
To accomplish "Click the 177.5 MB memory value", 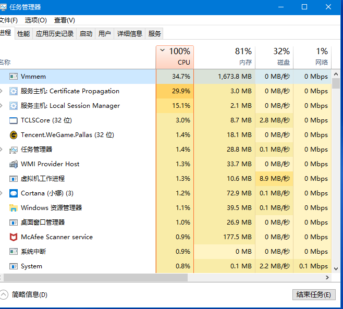I will [x=238, y=237].
